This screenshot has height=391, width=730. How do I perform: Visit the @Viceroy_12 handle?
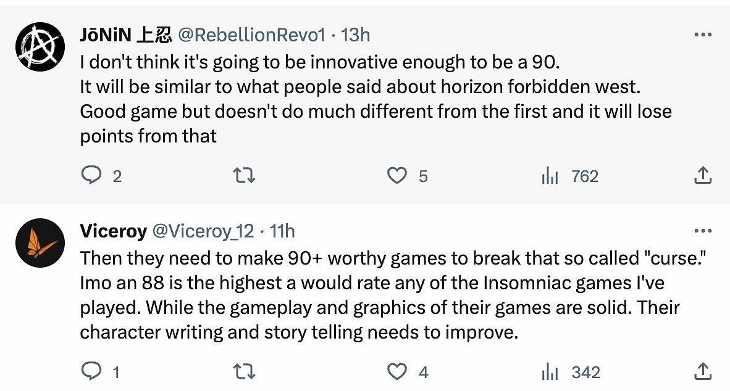(x=203, y=231)
